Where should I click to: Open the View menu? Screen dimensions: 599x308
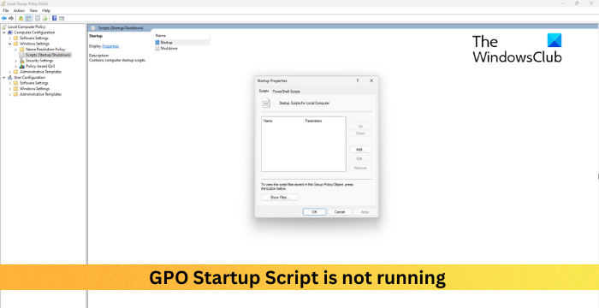click(x=33, y=11)
